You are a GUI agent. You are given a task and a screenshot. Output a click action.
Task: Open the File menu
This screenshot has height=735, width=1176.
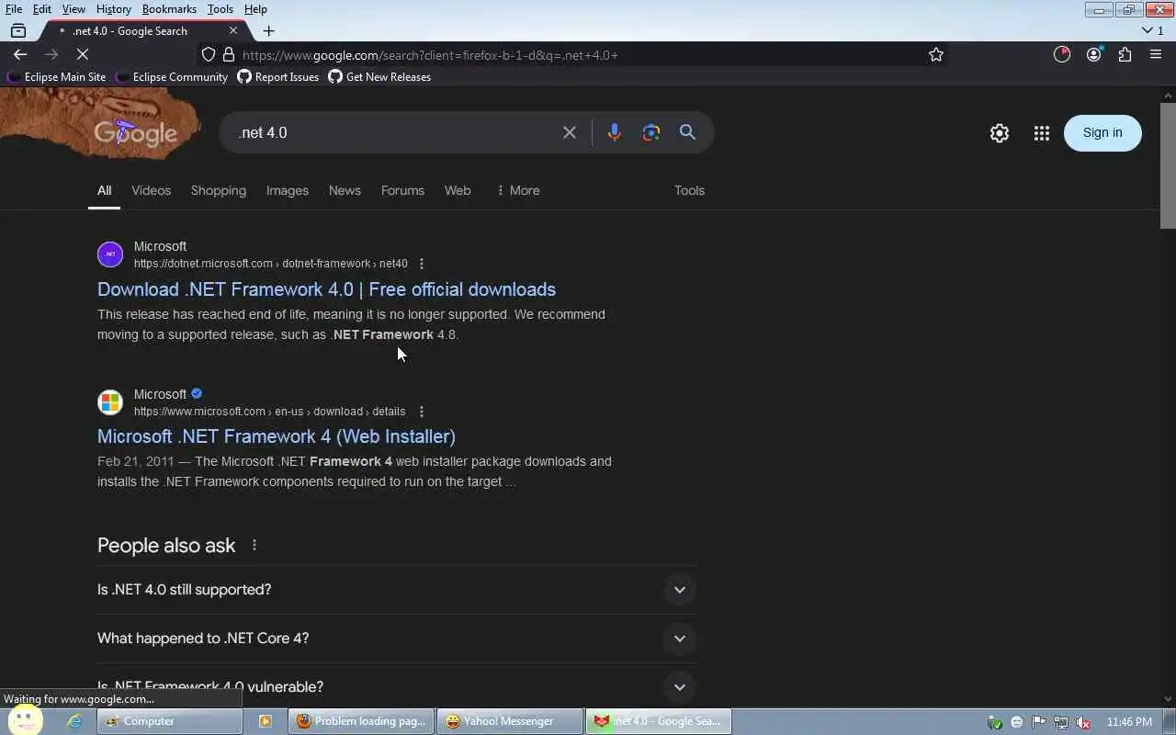(x=14, y=9)
